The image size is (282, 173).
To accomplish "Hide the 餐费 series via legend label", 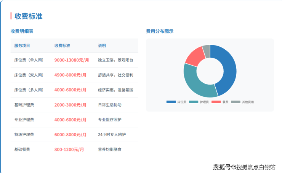I will coord(225,102).
